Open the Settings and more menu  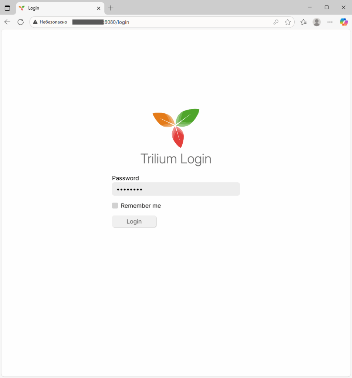click(330, 22)
